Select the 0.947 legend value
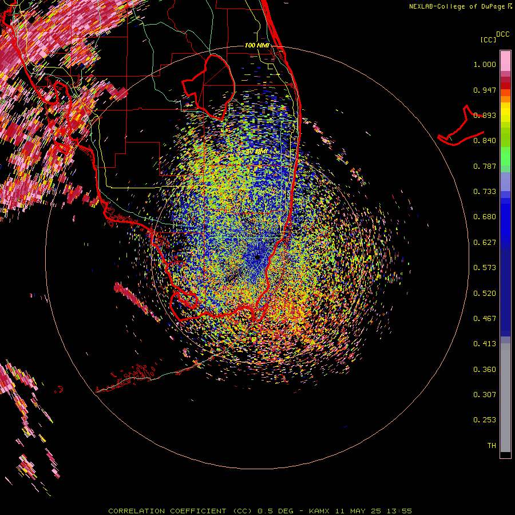 [485, 90]
